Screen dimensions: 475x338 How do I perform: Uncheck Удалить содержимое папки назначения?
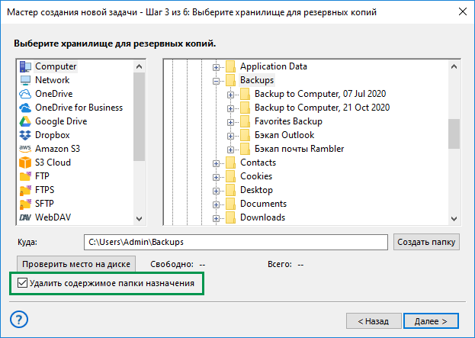coord(22,283)
